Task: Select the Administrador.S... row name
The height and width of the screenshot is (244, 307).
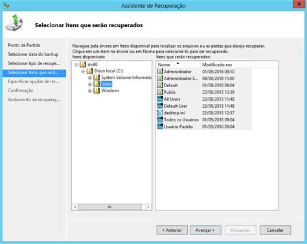Action: click(181, 78)
